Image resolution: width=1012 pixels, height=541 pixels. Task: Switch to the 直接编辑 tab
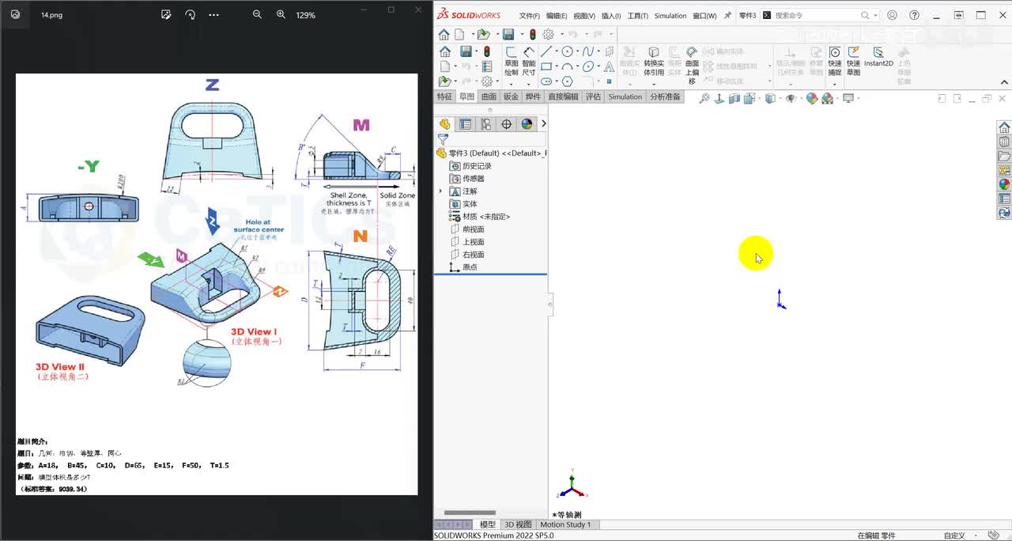[x=564, y=96]
